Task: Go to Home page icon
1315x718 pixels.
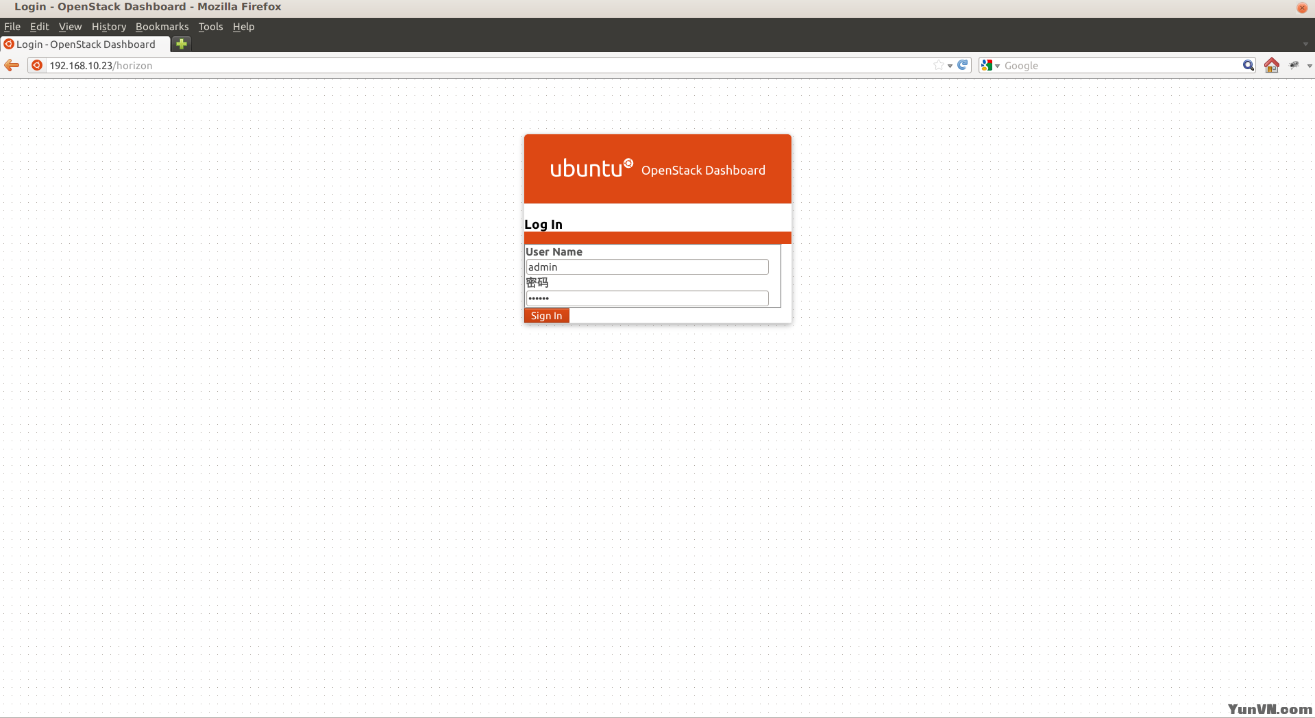Action: coord(1272,65)
